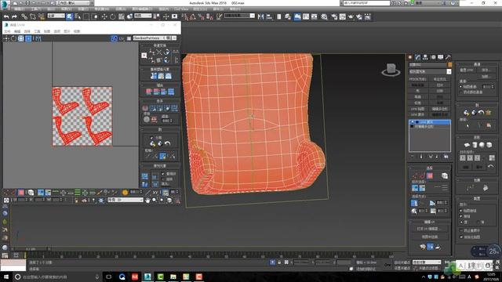Open the reference coordinate system dropdown

coord(143,16)
